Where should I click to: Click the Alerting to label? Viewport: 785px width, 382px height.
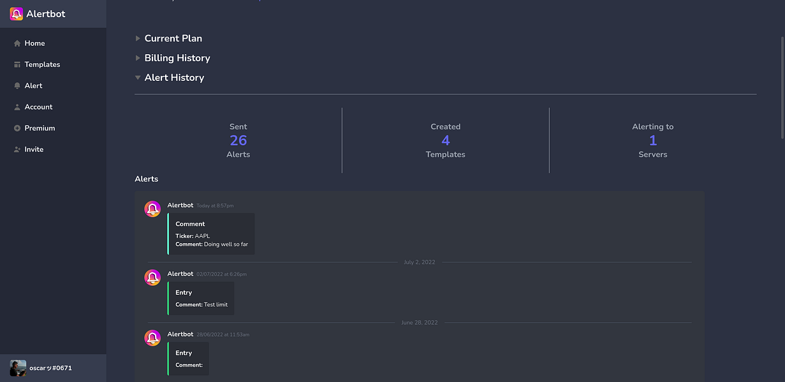[653, 127]
